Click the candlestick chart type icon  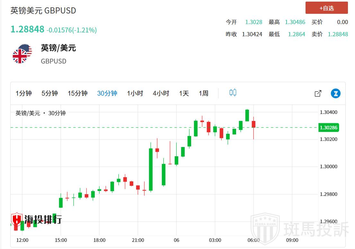(233, 93)
